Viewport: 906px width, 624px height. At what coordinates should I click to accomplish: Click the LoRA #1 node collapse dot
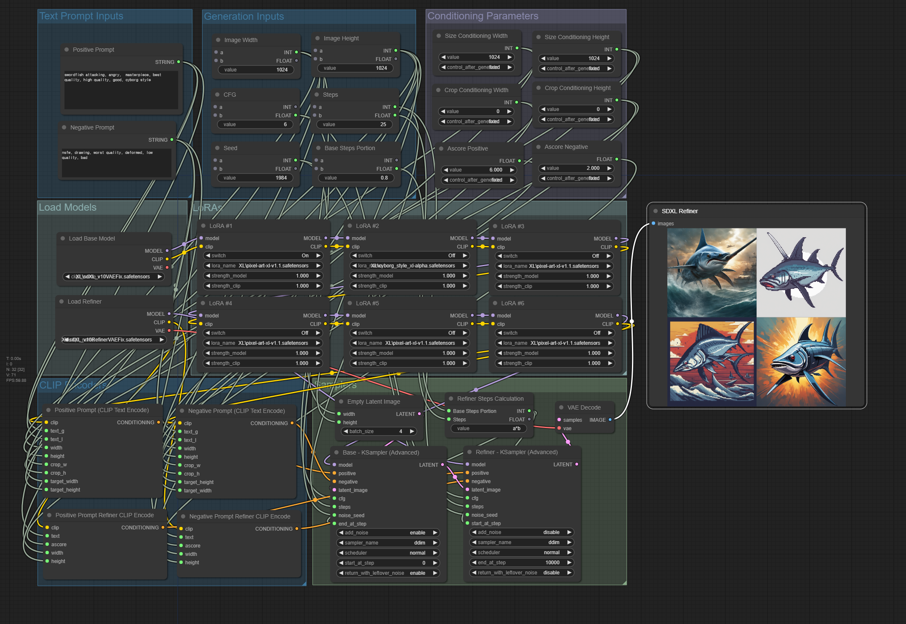tap(203, 226)
